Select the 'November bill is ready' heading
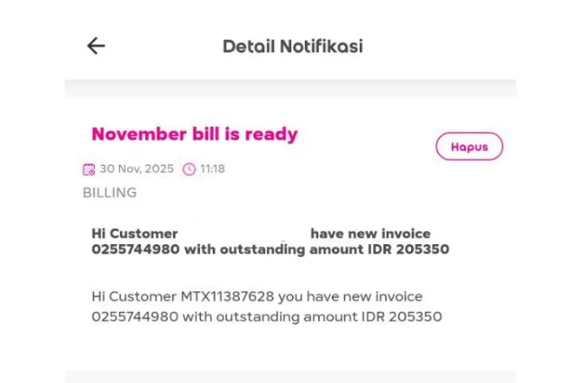This screenshot has height=383, width=586. [x=194, y=134]
